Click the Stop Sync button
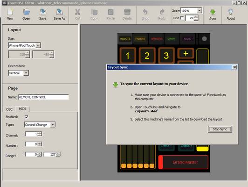Viewport: 248px width, 187px height. (220, 129)
